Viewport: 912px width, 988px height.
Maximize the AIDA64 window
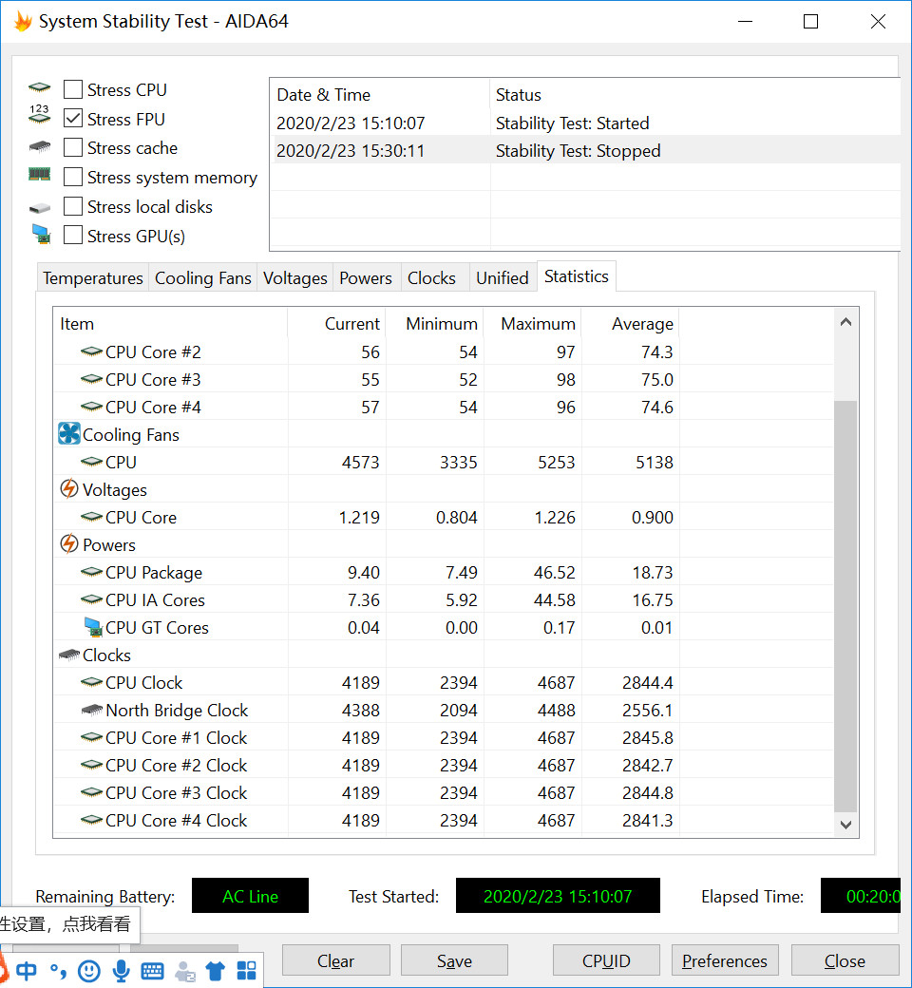coord(810,22)
